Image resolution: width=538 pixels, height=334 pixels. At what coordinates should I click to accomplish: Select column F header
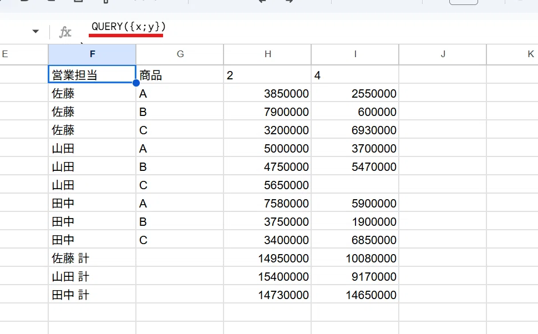click(92, 54)
